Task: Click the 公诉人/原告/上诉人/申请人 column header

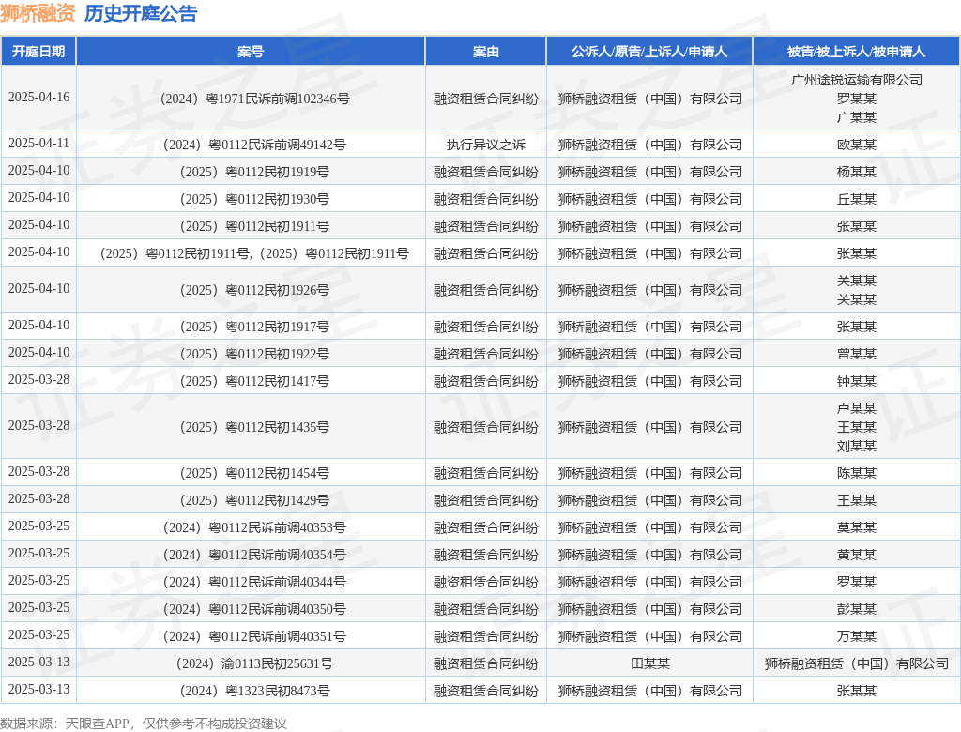Action: point(649,52)
